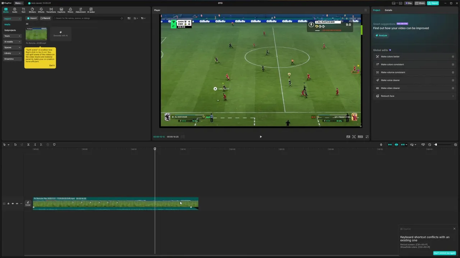Open the media filter dropdown
The height and width of the screenshot is (258, 460).
143,18
